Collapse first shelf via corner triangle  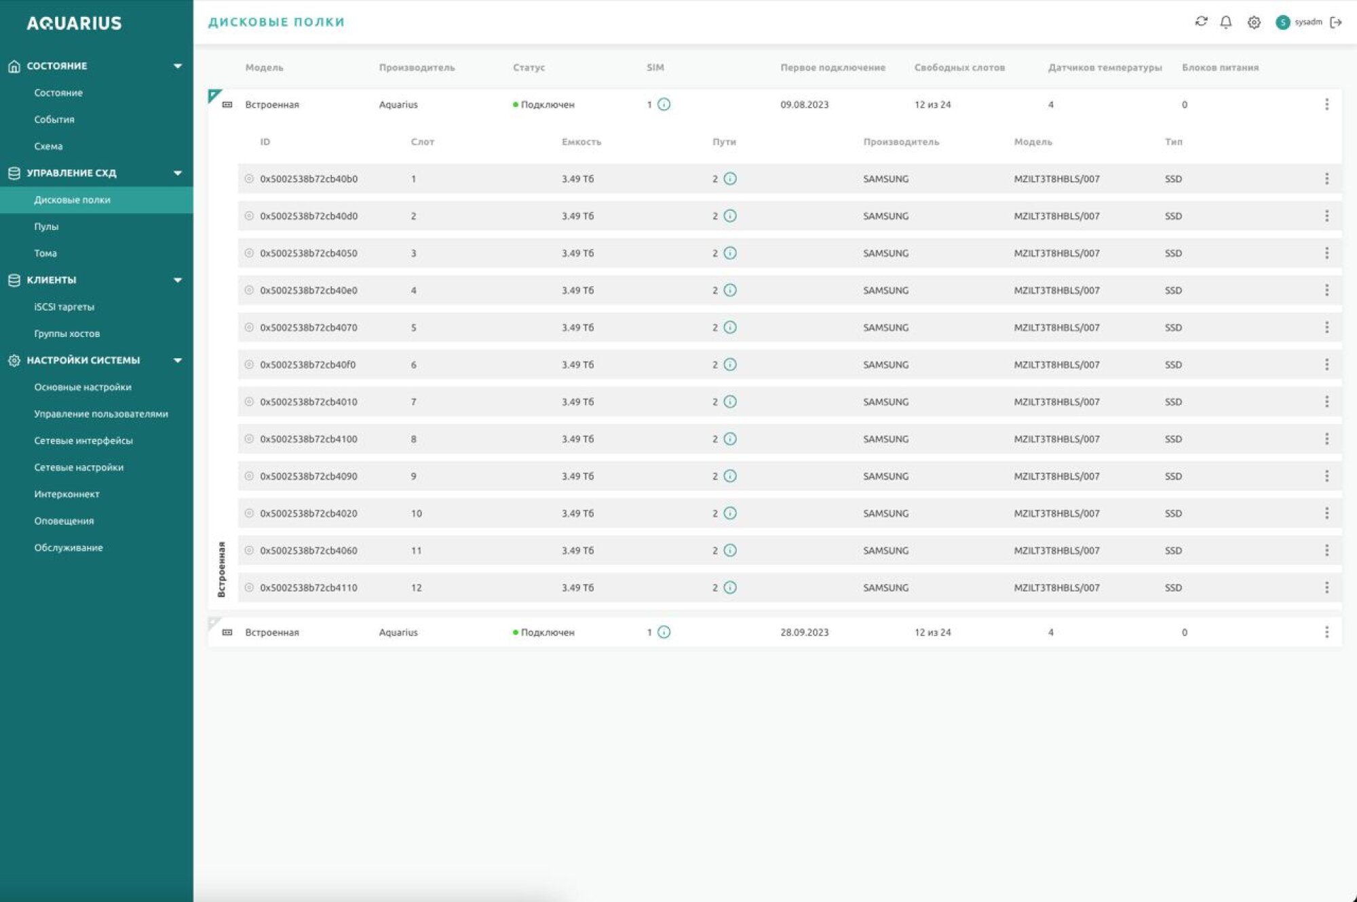coord(213,95)
